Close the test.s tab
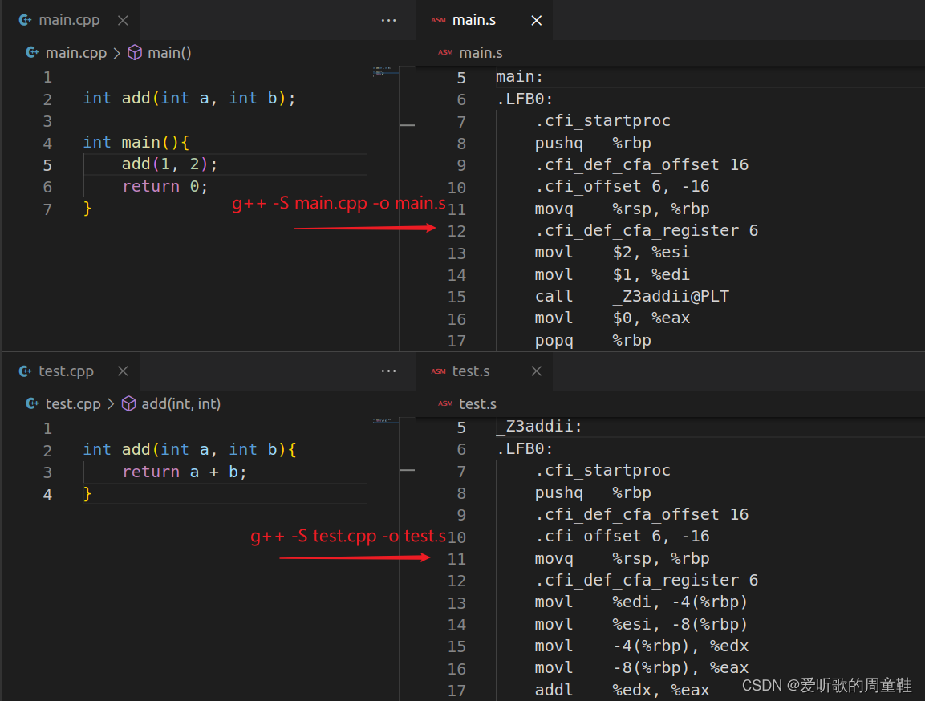 (536, 371)
